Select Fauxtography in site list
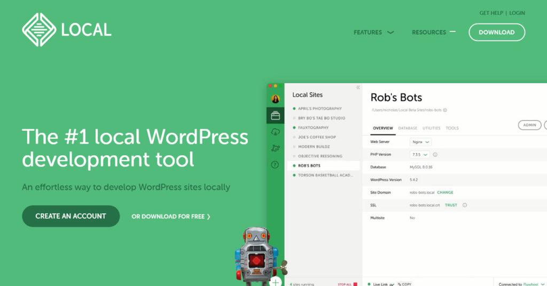The height and width of the screenshot is (286, 547). click(x=313, y=128)
